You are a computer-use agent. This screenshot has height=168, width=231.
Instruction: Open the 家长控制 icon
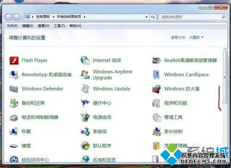pos(157,132)
